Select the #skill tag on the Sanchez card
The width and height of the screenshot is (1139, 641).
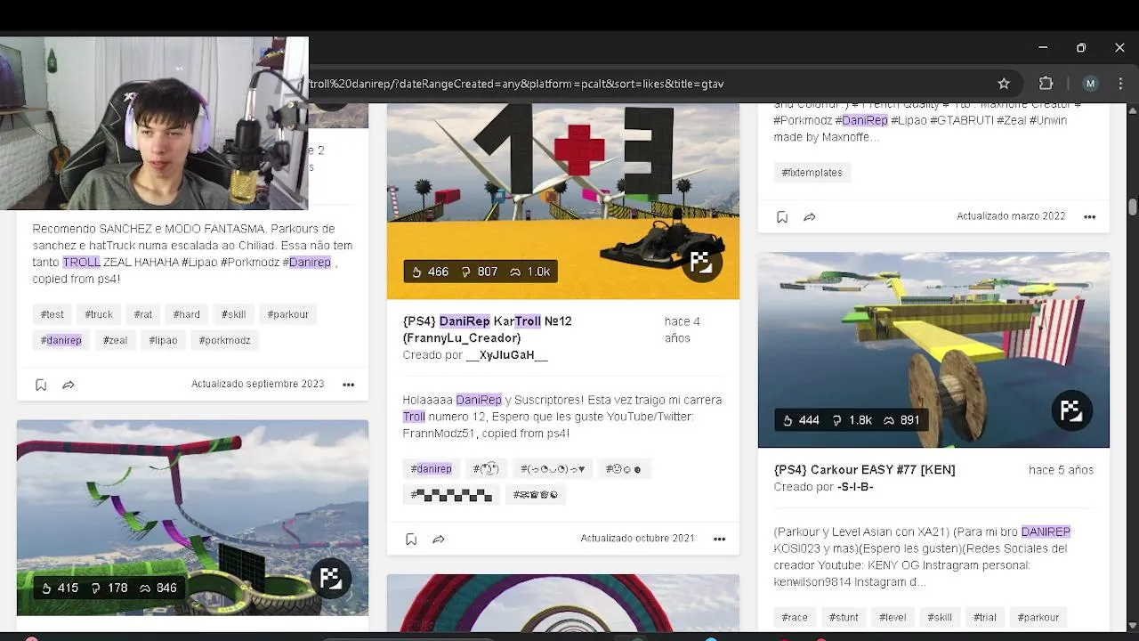pyautogui.click(x=233, y=314)
